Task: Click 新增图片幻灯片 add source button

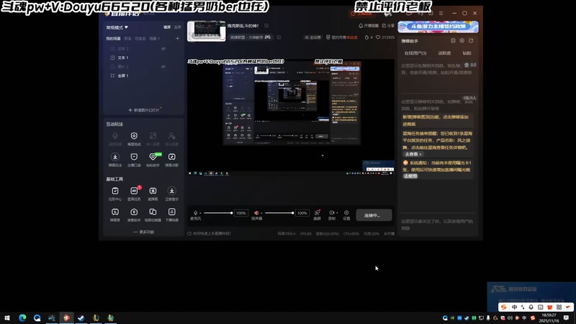Action: [x=143, y=110]
